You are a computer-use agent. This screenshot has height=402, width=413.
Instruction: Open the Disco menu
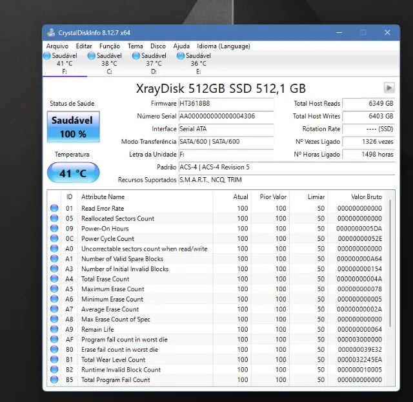(x=158, y=46)
